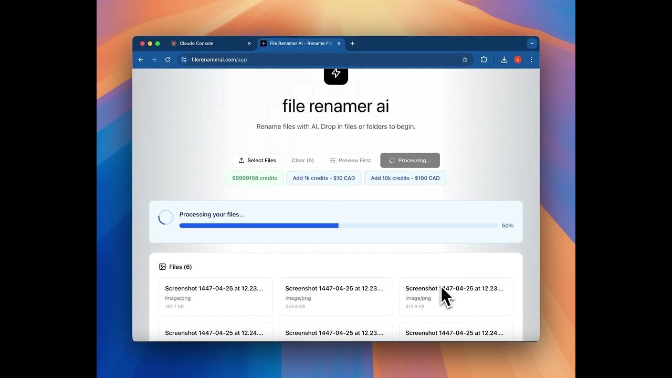Open a new browser tab with plus button
The image size is (672, 378).
tap(352, 43)
